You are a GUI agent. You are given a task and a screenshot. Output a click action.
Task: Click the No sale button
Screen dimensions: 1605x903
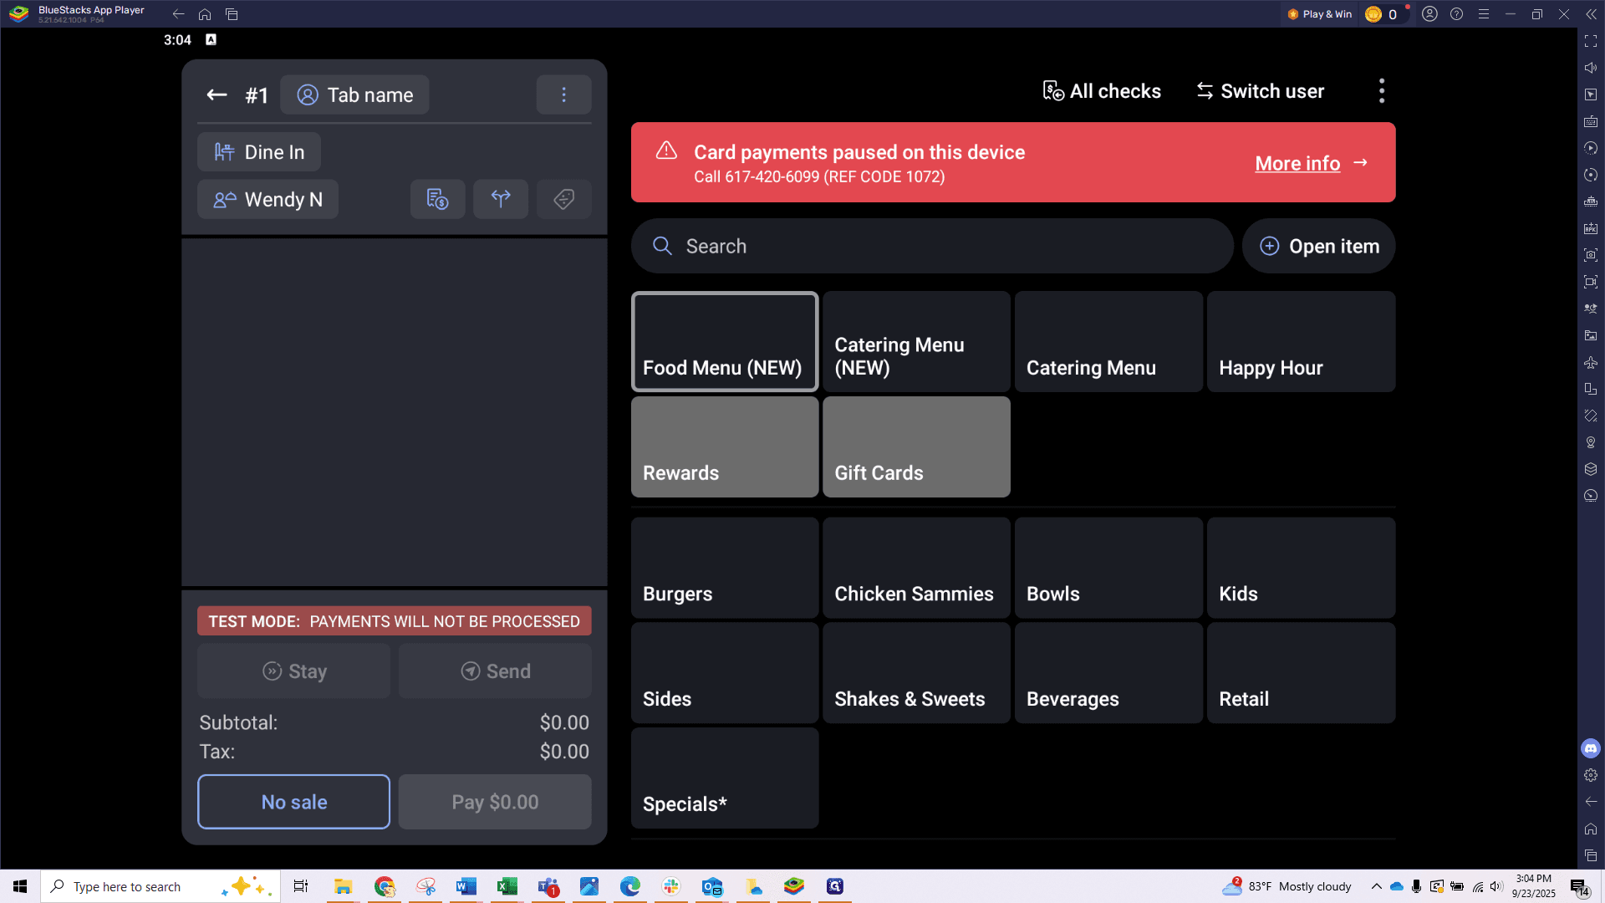tap(293, 802)
